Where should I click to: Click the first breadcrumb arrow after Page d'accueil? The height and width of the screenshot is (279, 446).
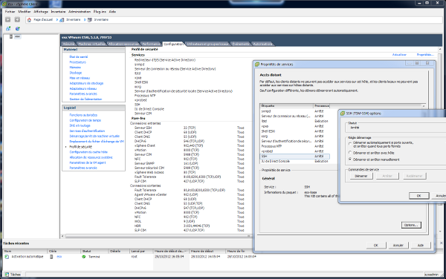pyautogui.click(x=57, y=20)
